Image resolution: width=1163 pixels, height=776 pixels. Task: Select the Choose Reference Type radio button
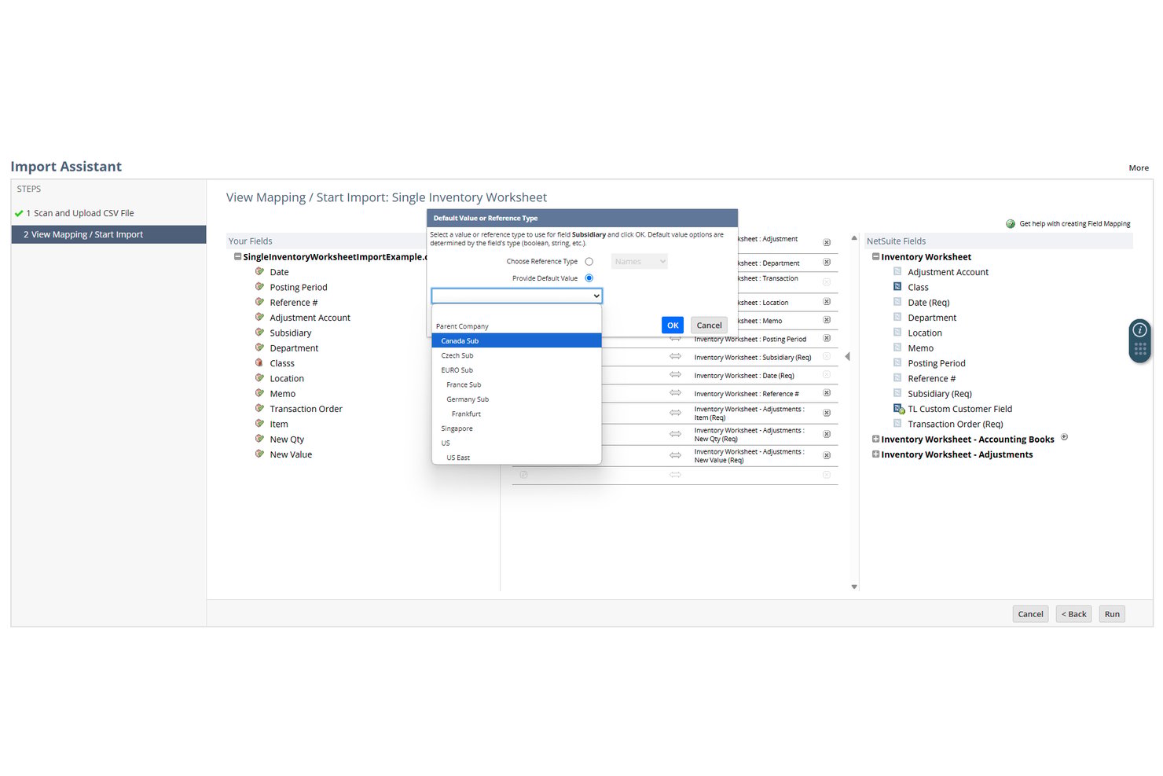tap(589, 262)
